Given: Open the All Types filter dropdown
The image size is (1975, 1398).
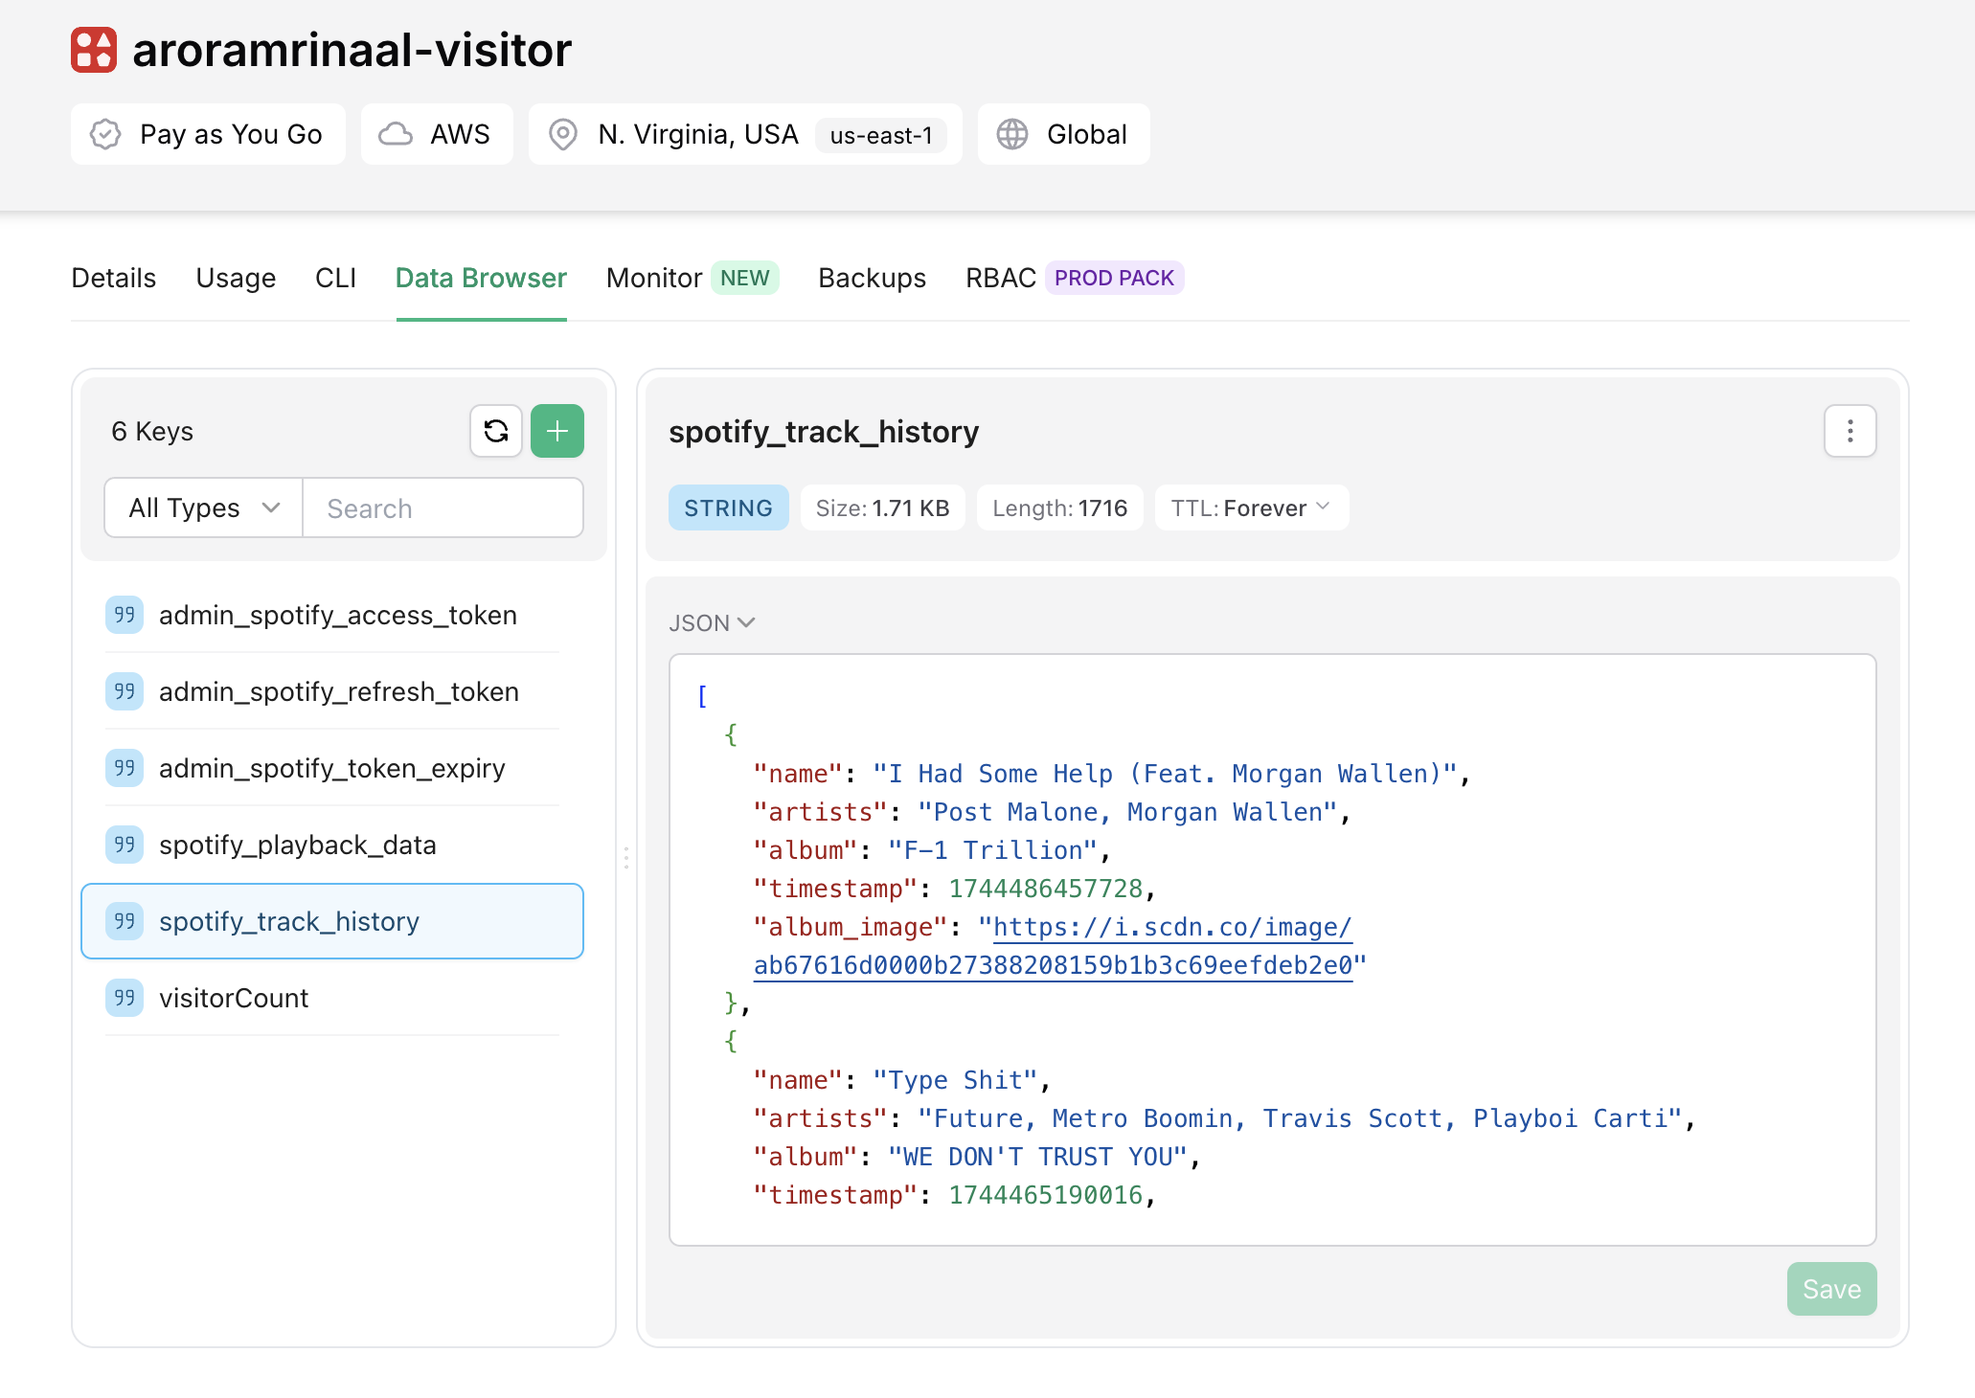Looking at the screenshot, I should [x=204, y=507].
